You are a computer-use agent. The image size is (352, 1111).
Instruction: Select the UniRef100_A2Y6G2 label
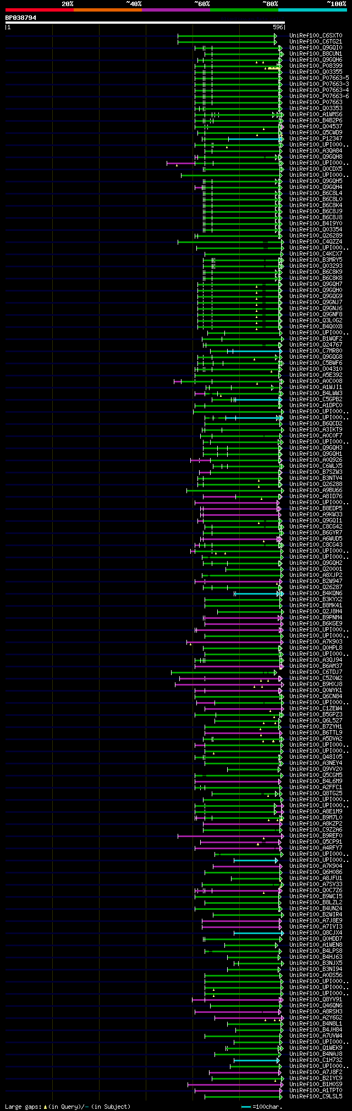pyautogui.click(x=316, y=1018)
